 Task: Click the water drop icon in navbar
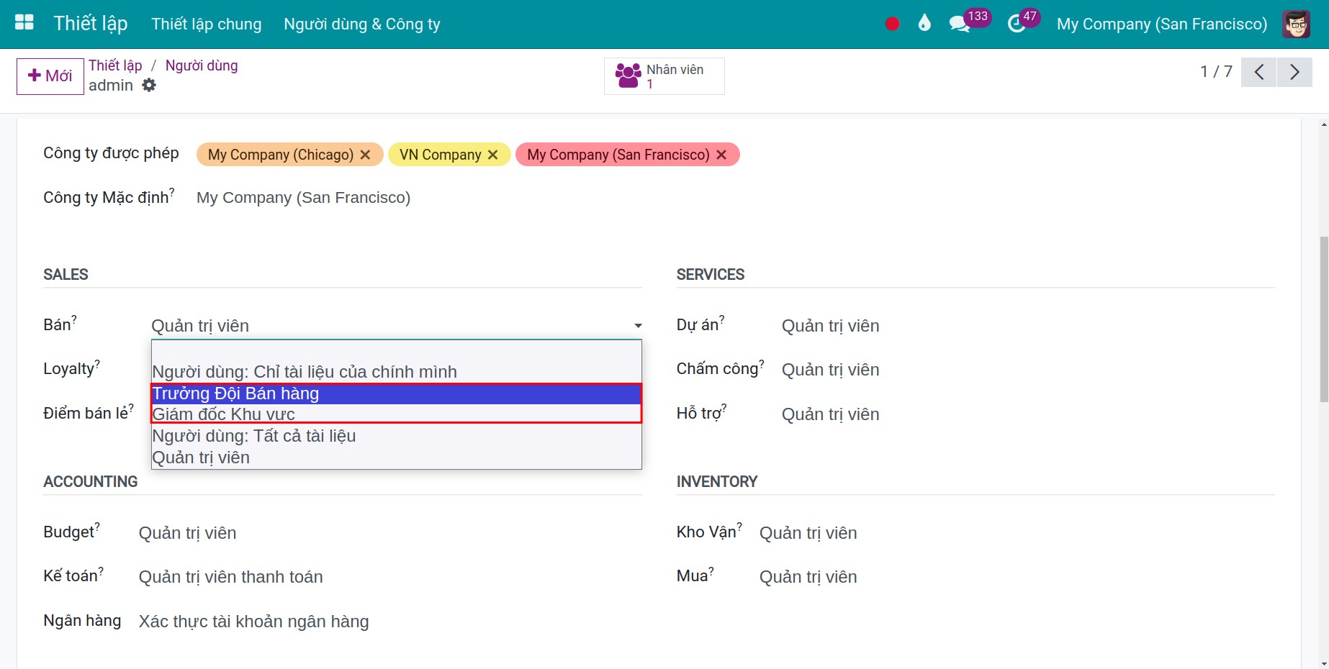924,24
